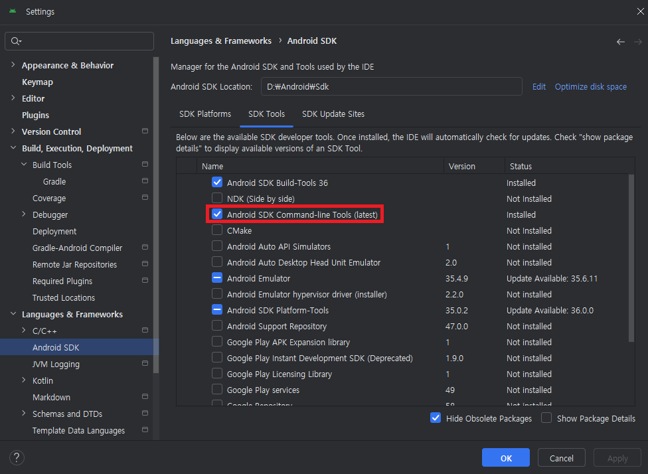This screenshot has width=648, height=474.
Task: Enable Show Package Details
Action: 546,418
